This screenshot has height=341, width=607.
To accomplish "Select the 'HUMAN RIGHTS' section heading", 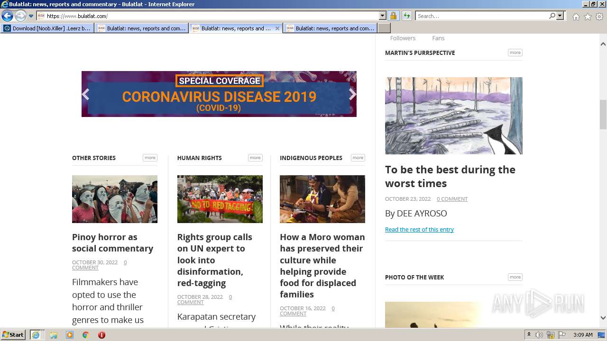I will click(x=200, y=158).
